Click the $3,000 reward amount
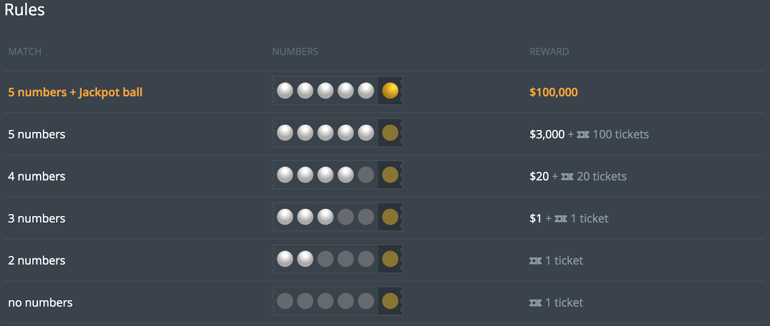This screenshot has height=326, width=770. (547, 134)
